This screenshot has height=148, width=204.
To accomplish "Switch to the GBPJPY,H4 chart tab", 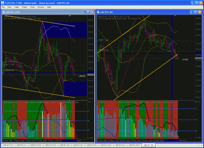I will click(8, 145).
